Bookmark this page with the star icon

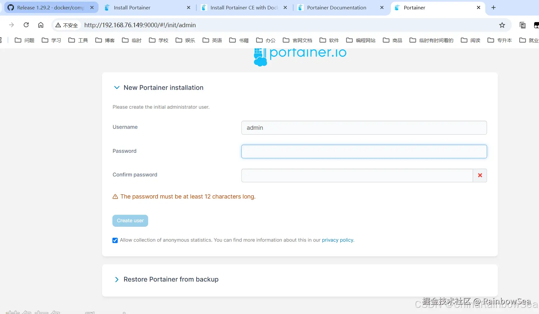pyautogui.click(x=502, y=25)
